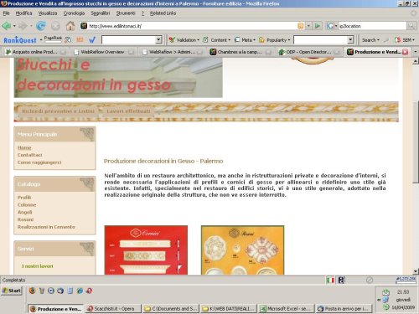Open the combo box arrow after Popularity
The height and width of the screenshot is (314, 419).
[350, 40]
